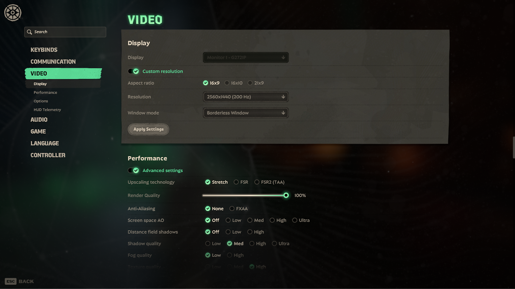Choose FSR2 (TAA) upscaling technology

(257, 182)
